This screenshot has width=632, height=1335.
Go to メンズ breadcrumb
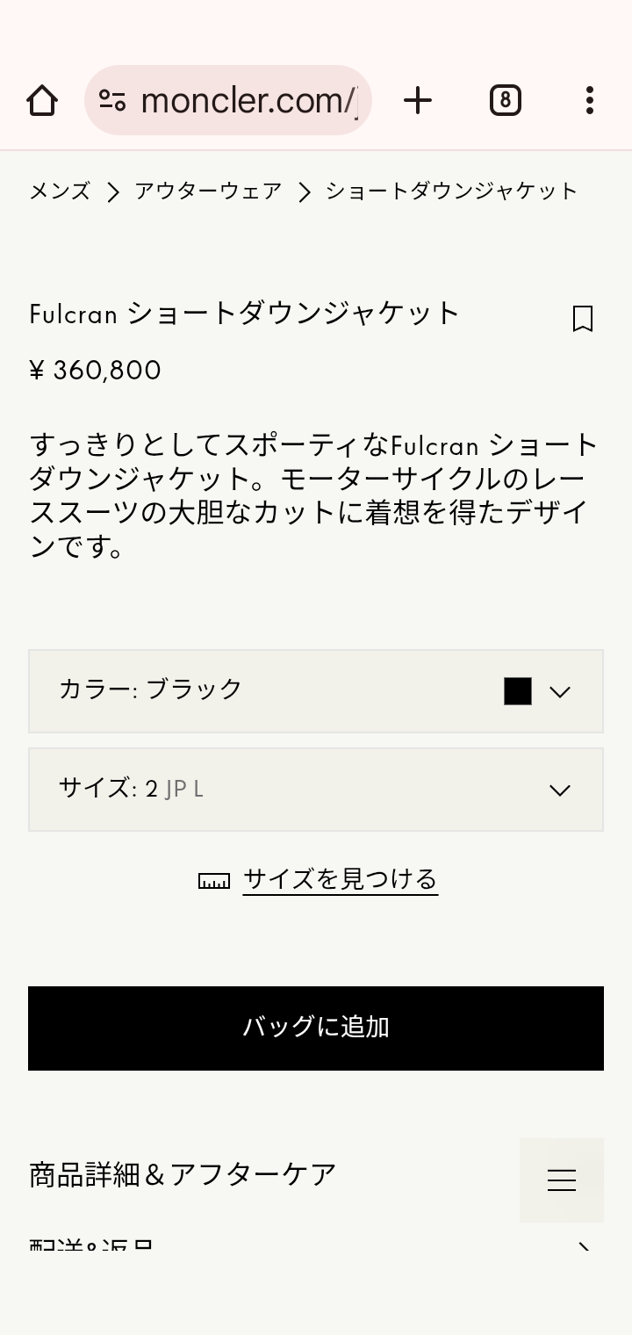pos(60,191)
